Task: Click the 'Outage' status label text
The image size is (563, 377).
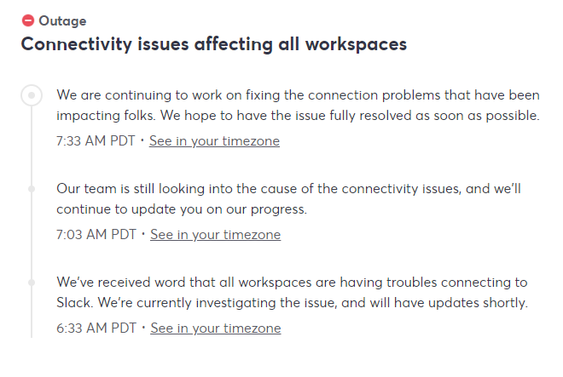Action: coord(62,21)
